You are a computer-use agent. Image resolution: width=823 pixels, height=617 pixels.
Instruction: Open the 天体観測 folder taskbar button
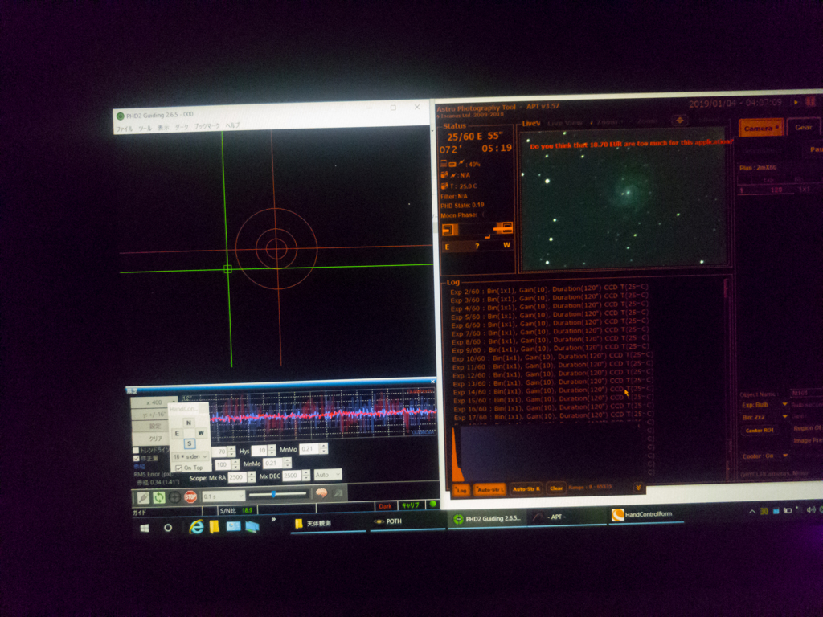pos(328,523)
